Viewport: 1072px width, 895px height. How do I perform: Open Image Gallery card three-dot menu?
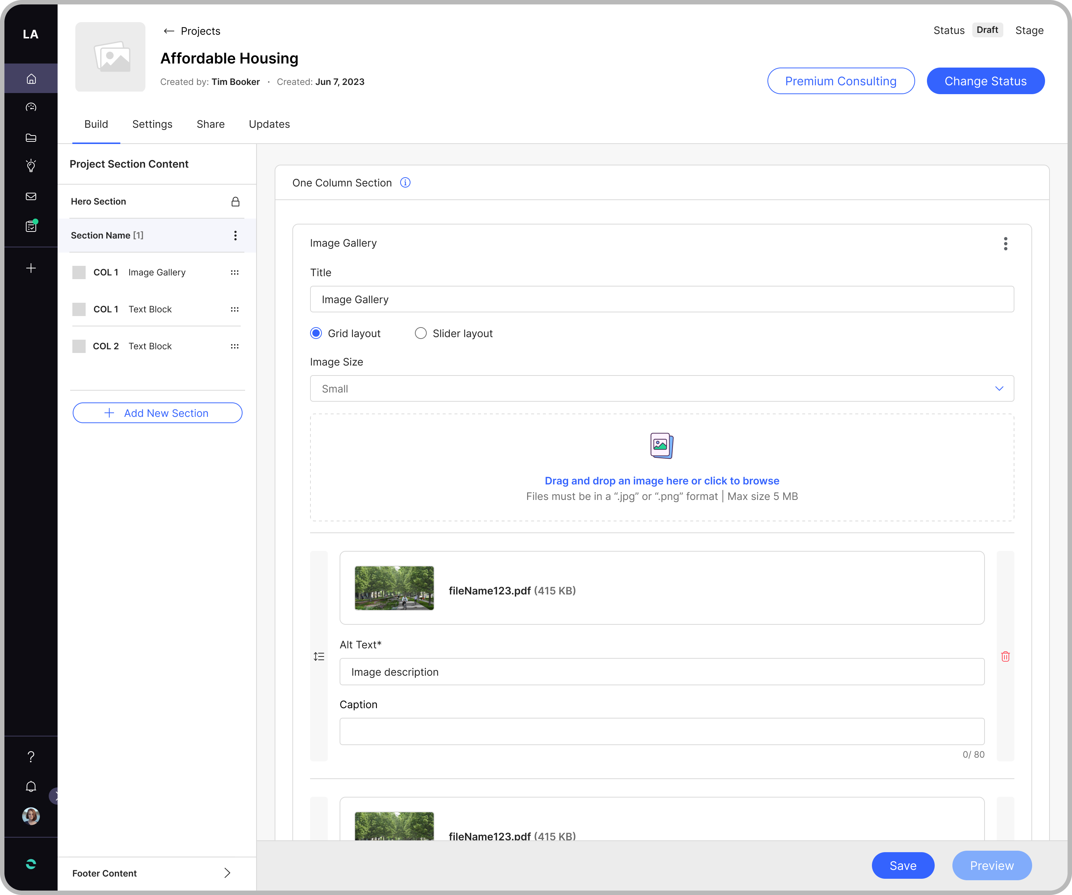[1006, 244]
